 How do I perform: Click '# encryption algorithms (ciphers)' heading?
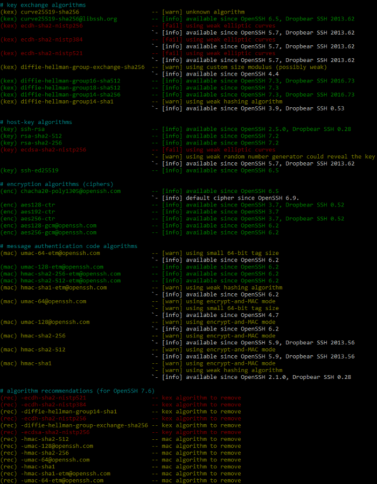57,184
